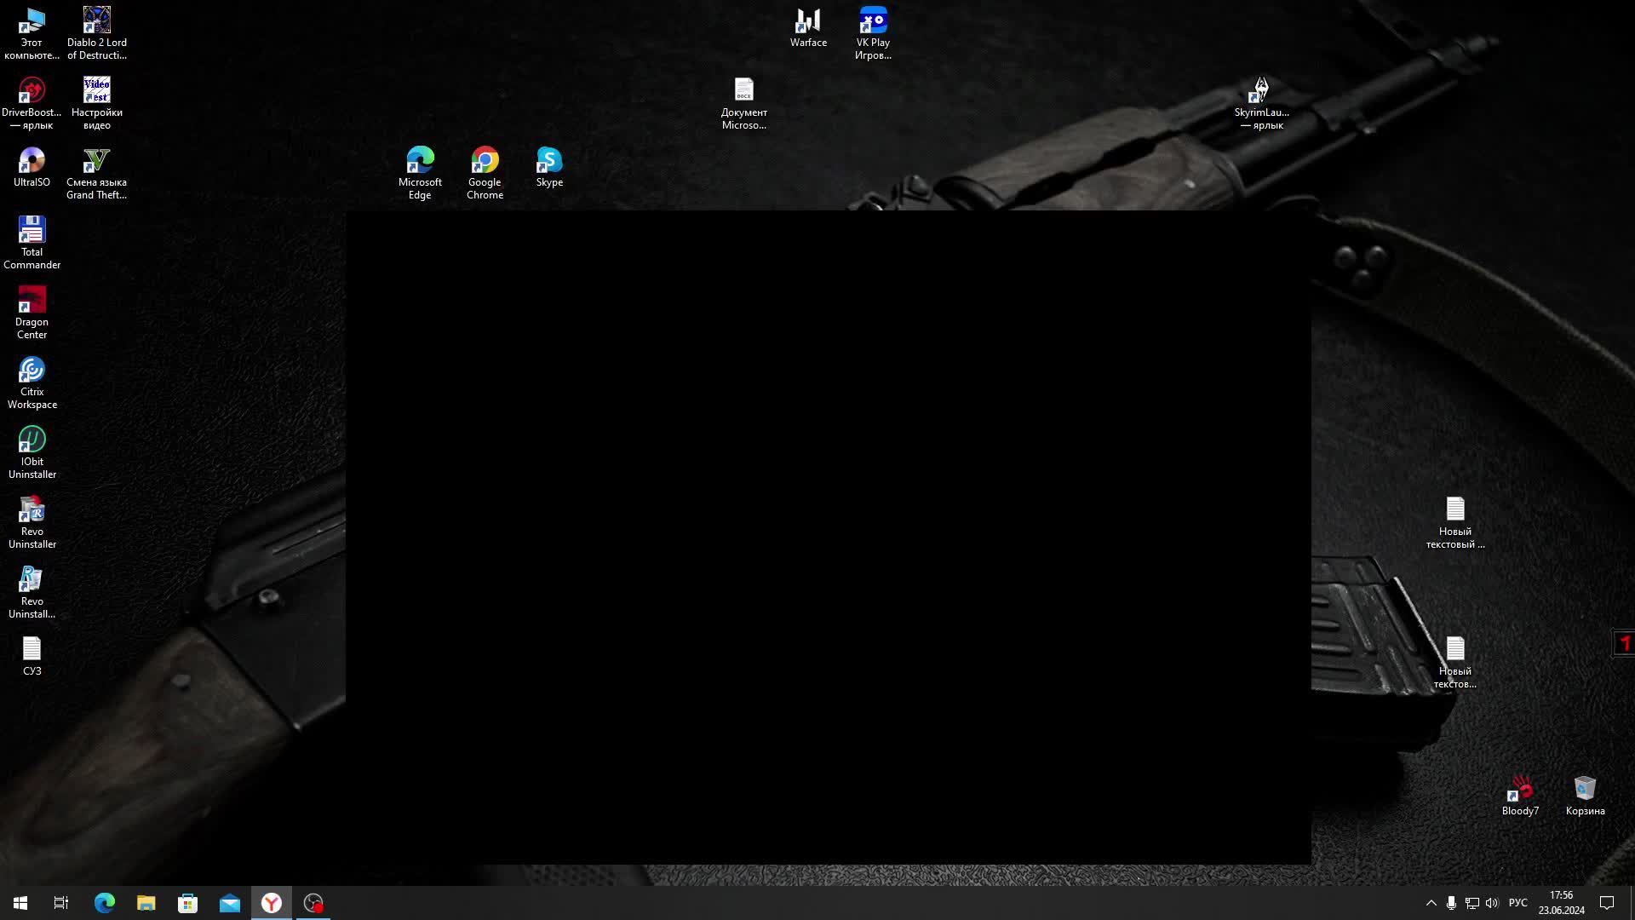Image resolution: width=1635 pixels, height=920 pixels.
Task: Launch Microsoft Edge from the taskbar
Action: (104, 903)
